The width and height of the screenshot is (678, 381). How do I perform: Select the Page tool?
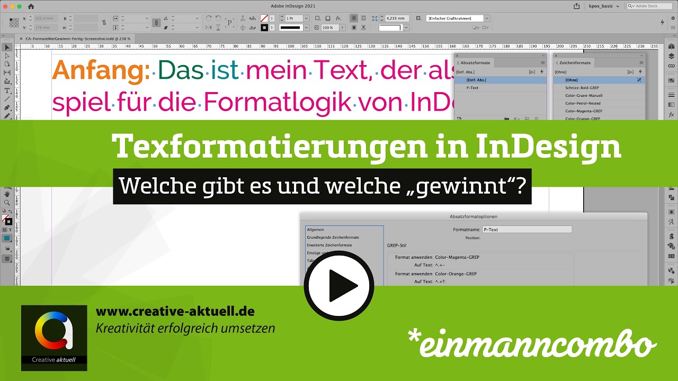(7, 64)
